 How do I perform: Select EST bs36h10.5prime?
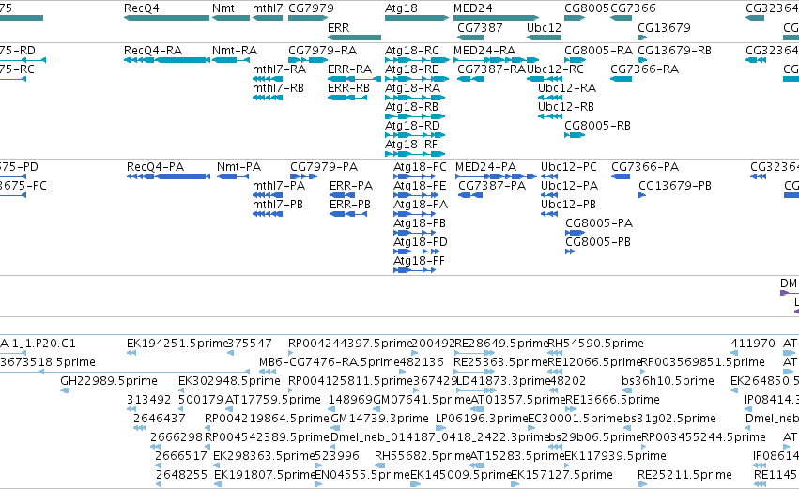click(625, 390)
